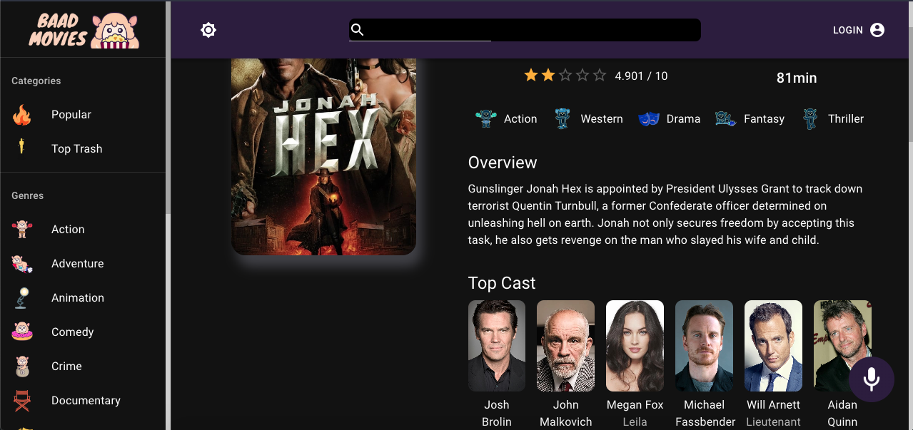Click the Categories section label
This screenshot has width=913, height=430.
[36, 81]
